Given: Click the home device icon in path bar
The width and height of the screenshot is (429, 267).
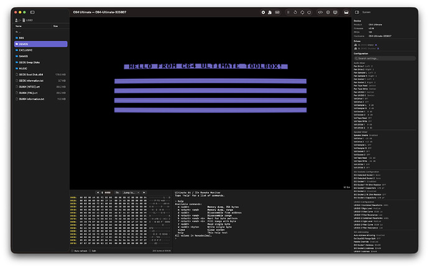Looking at the screenshot, I should pyautogui.click(x=16, y=20).
